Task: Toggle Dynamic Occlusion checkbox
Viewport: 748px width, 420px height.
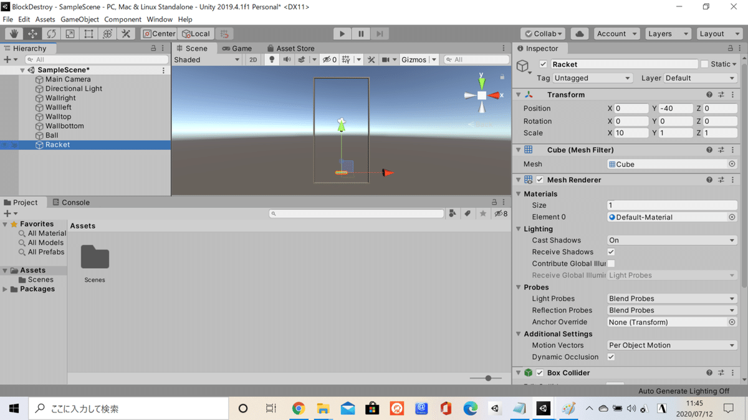Action: [611, 357]
